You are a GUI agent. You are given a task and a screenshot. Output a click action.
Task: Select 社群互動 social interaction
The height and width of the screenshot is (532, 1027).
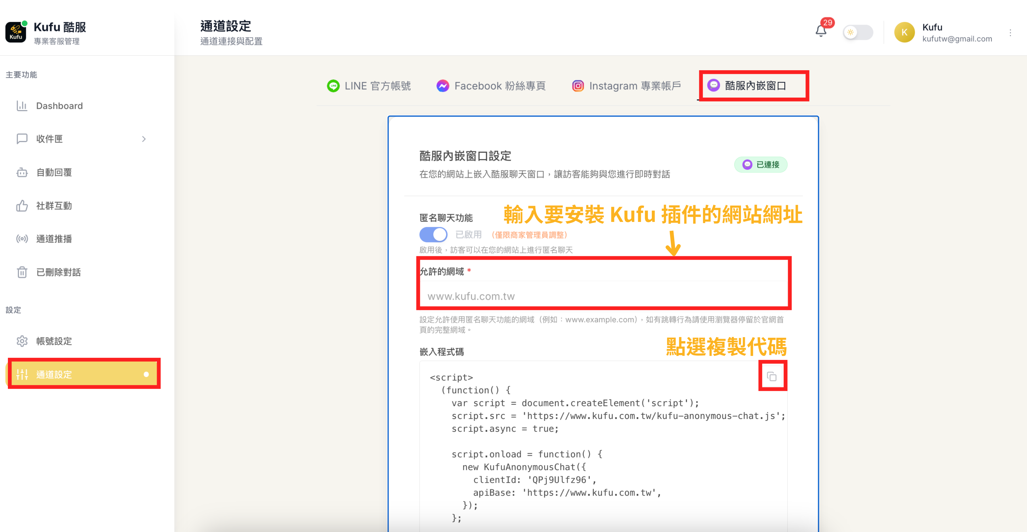54,206
